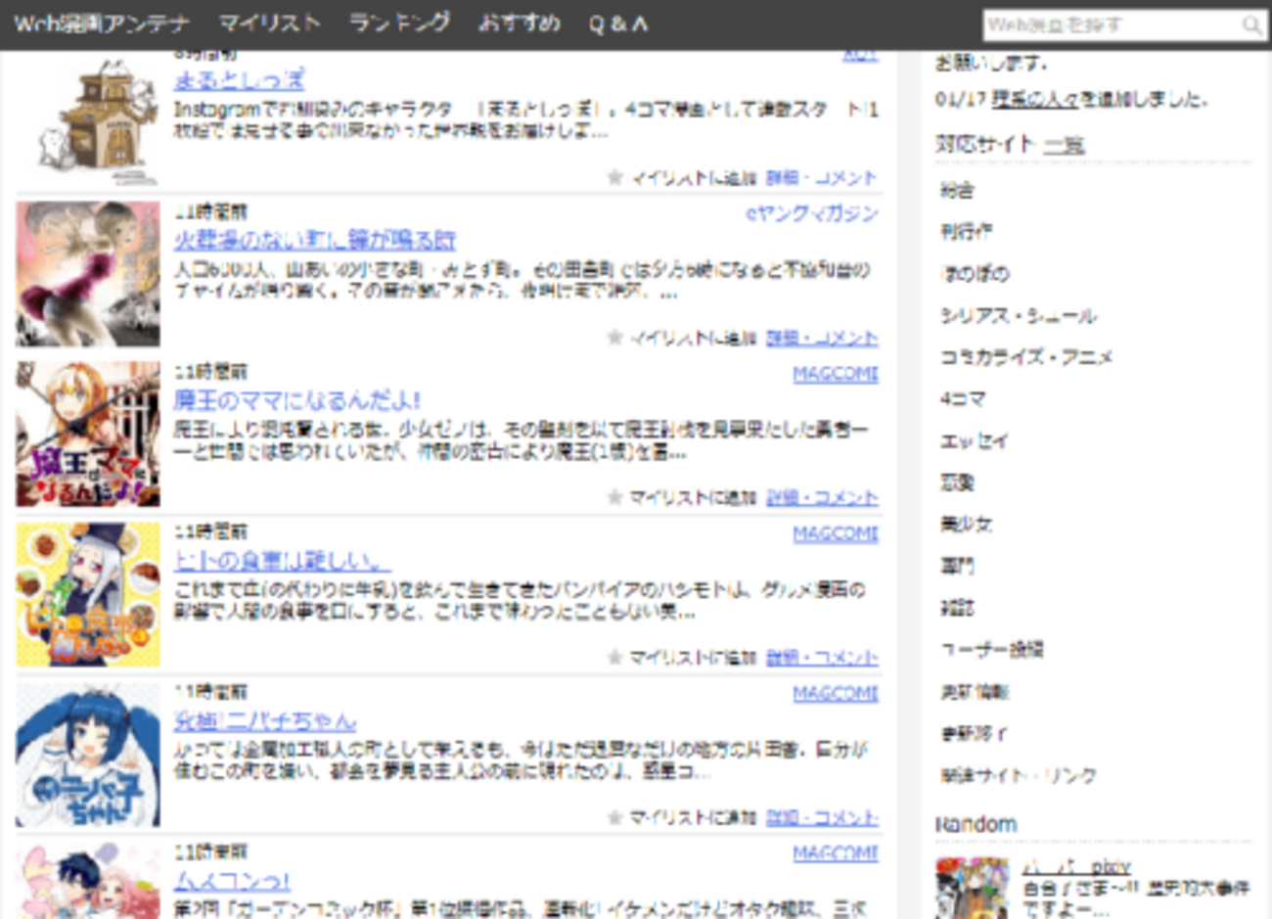
Task: Add まるとしっぽ to マイリスト
Action: (693, 178)
